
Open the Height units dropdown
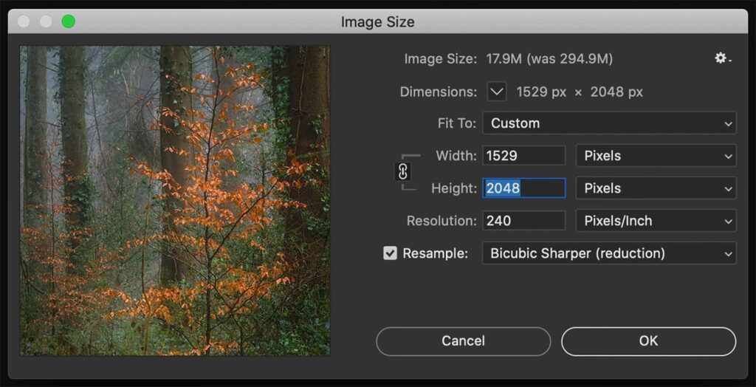click(656, 188)
